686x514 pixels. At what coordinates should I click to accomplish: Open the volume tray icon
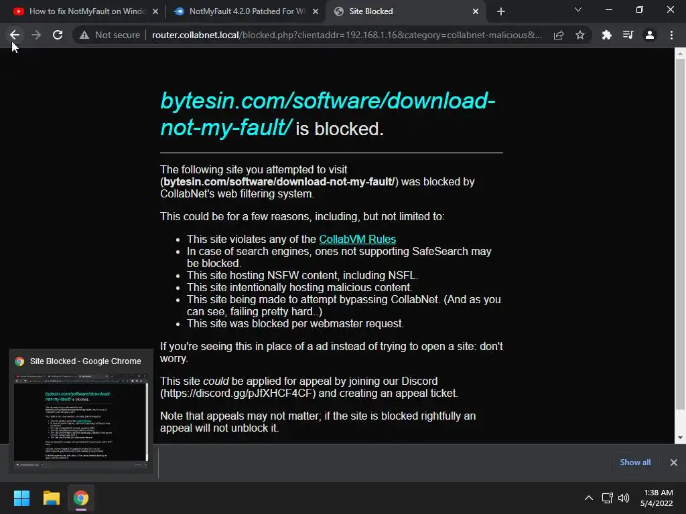click(x=624, y=498)
